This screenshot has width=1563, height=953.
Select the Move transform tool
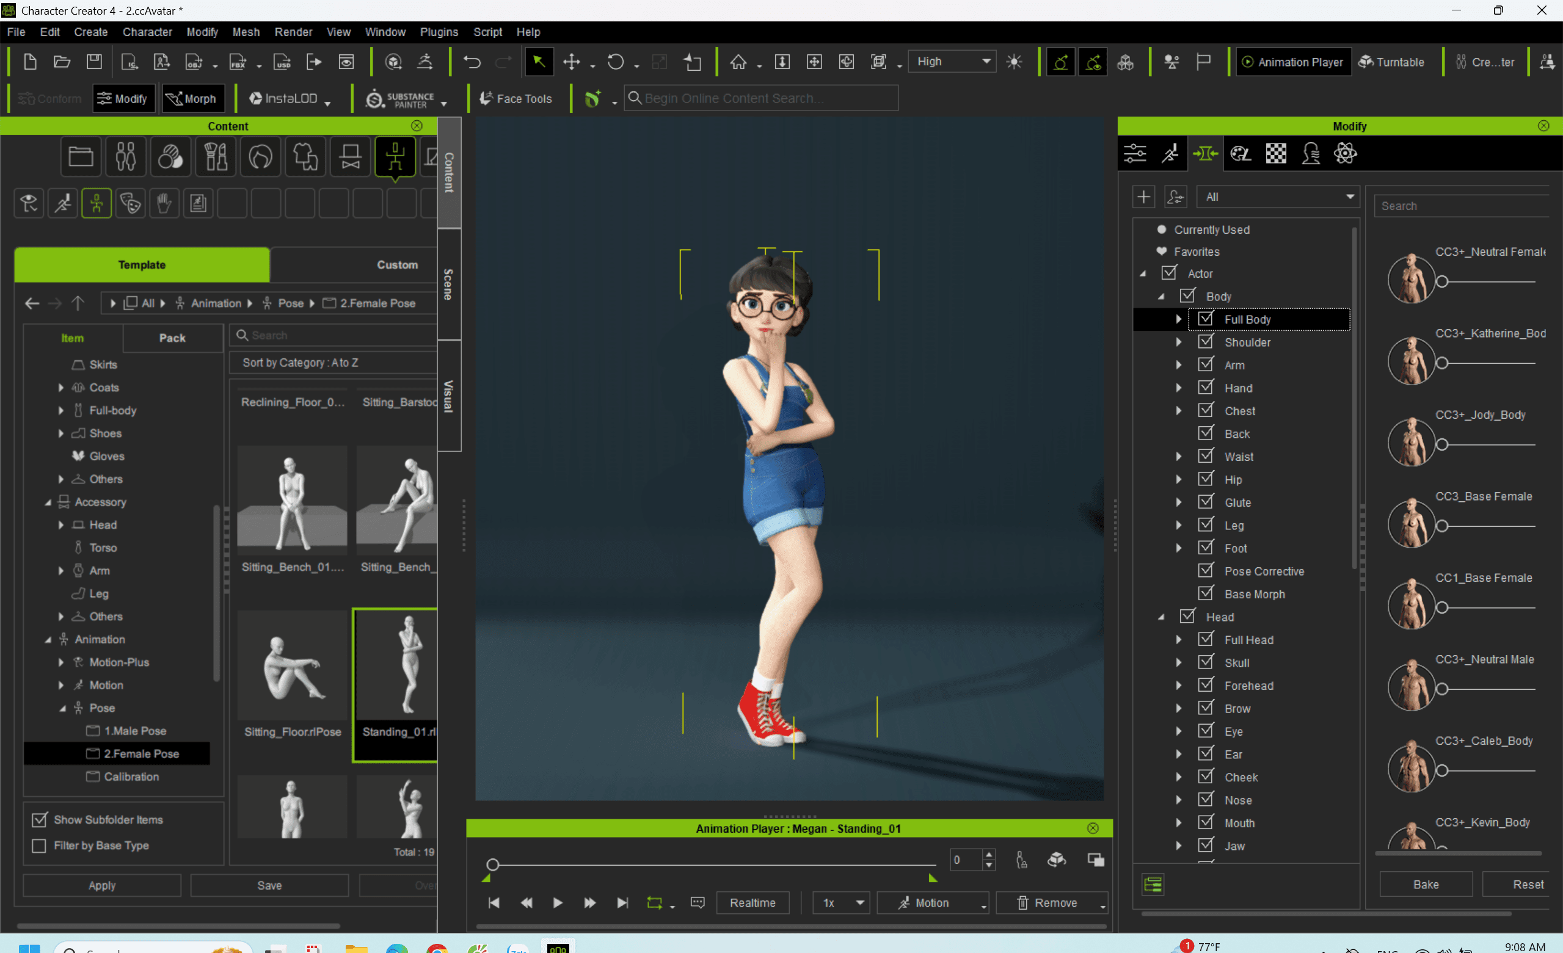(x=571, y=62)
